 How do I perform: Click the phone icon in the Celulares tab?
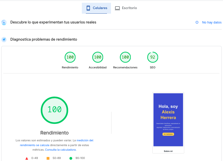tap(88, 8)
